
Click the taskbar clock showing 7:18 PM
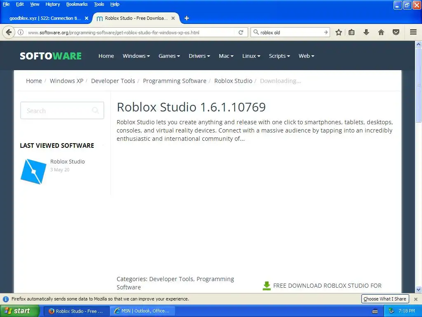coord(407,311)
